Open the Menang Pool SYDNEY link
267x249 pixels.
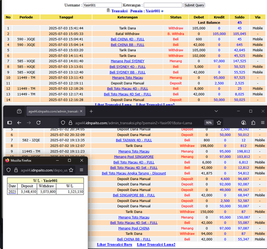pos(128,61)
